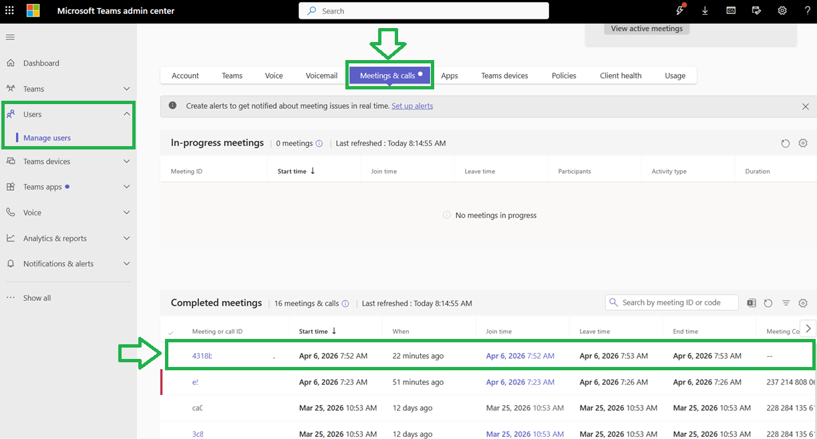Click the When column header

tap(401, 332)
